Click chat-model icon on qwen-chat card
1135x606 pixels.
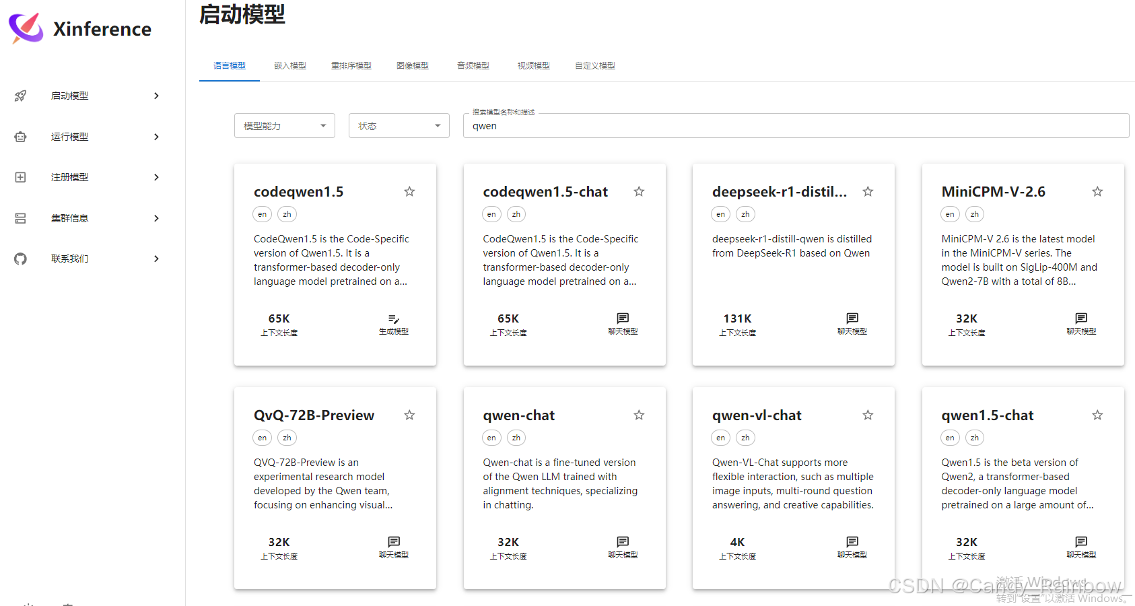[623, 541]
